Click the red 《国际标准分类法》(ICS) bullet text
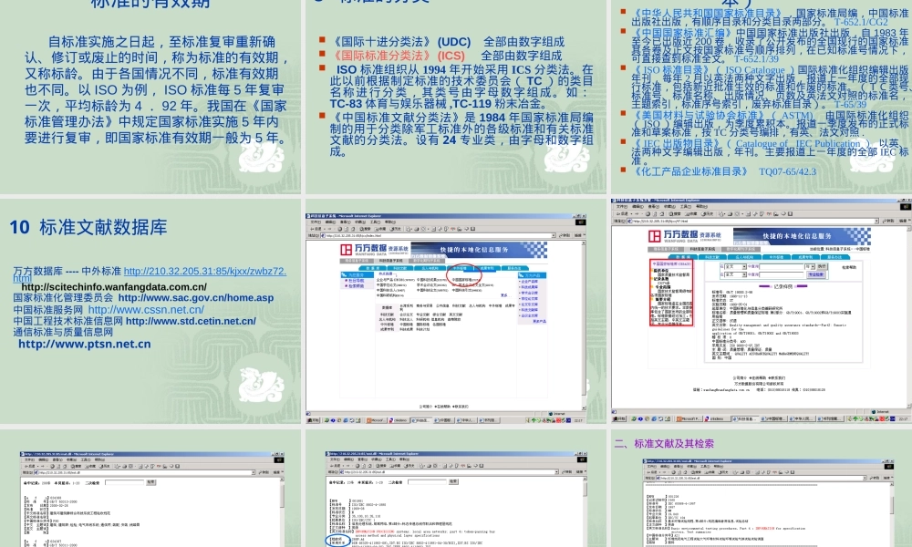Viewport: 912px width, 547px height. pyautogui.click(x=398, y=56)
